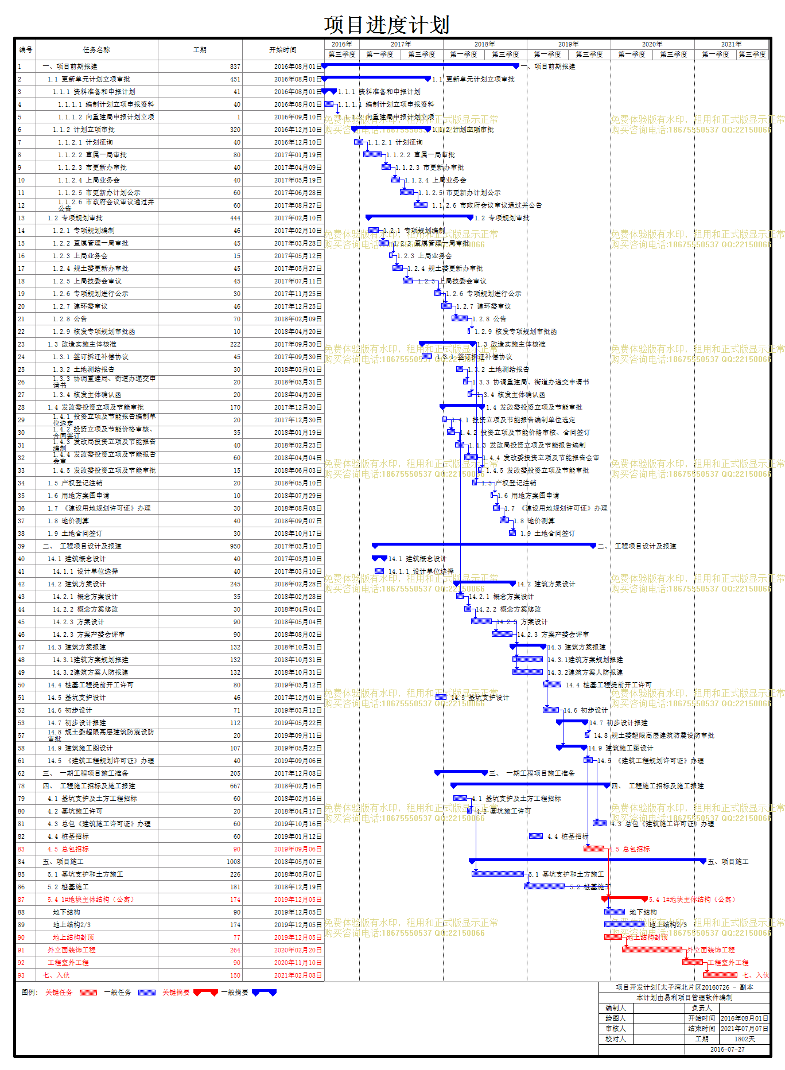Click red Gantt bar for 外立面装饰工程
The image size is (785, 1070).
coord(652,950)
